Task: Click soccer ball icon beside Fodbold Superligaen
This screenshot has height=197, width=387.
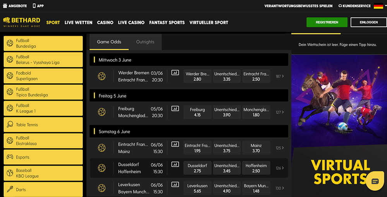Action: coord(10,75)
